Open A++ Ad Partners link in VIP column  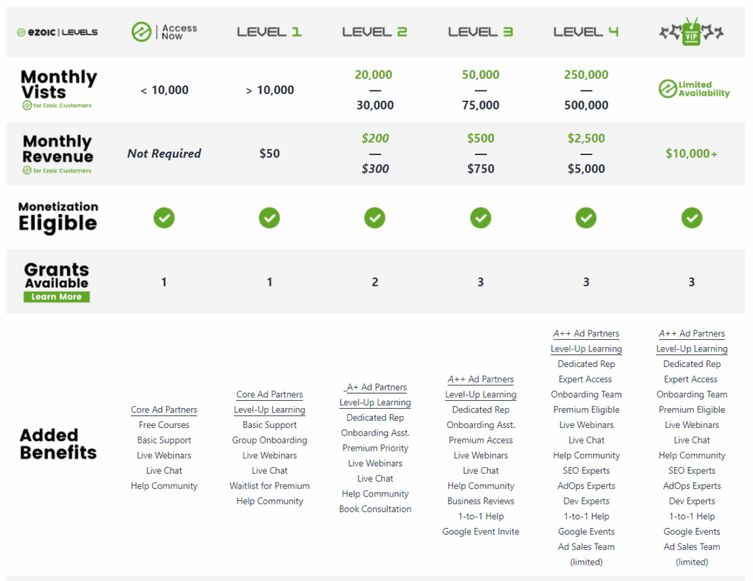pos(692,333)
